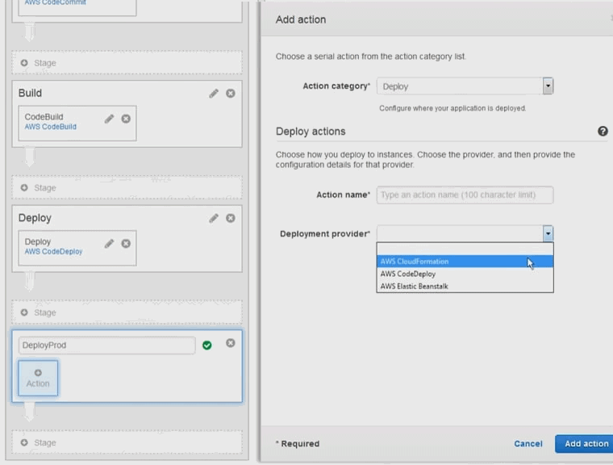Add stage between Build and Deploy

tap(127, 187)
